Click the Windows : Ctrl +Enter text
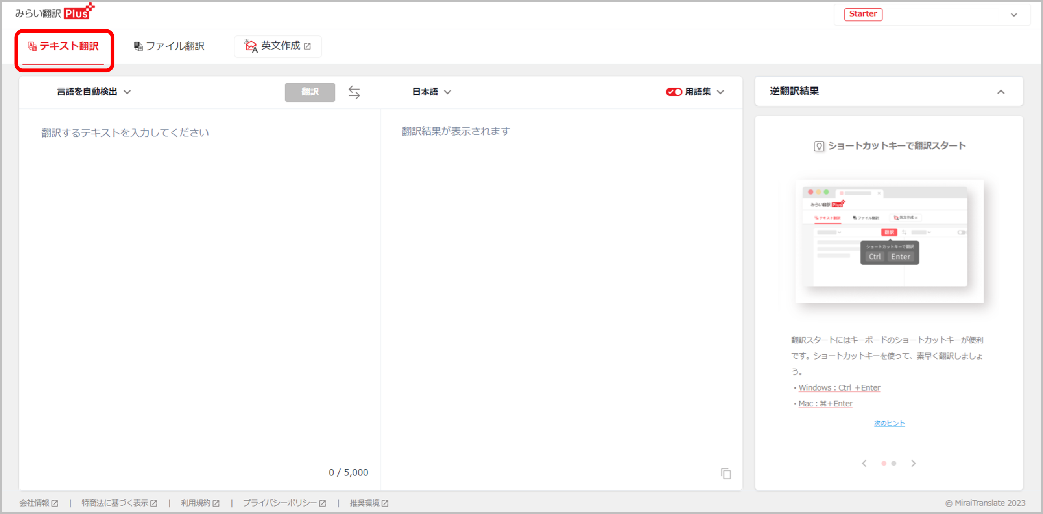The height and width of the screenshot is (514, 1043). (x=839, y=387)
